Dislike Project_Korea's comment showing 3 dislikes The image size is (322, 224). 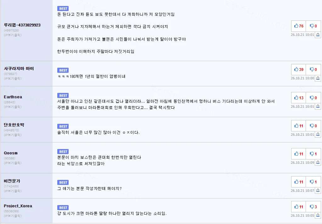coord(313,207)
